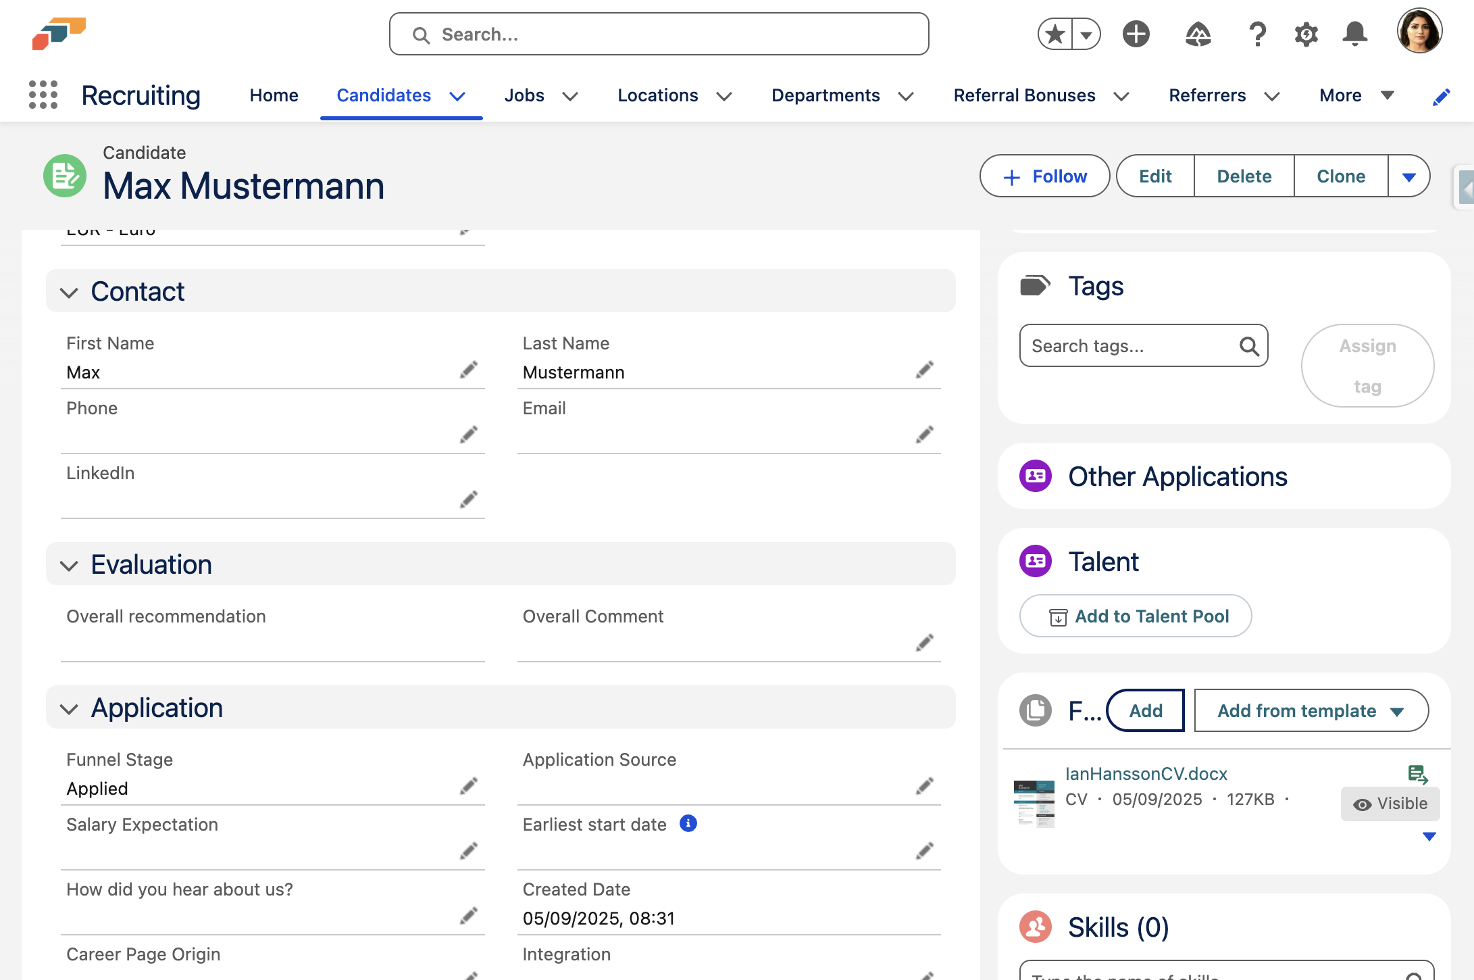
Task: Click the notifications bell icon
Action: 1354,34
